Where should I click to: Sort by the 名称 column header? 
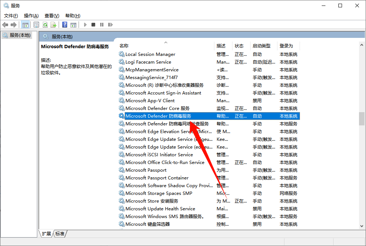[166, 46]
